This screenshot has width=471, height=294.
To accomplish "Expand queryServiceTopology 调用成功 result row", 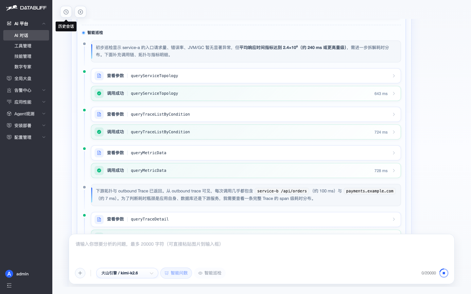I will 246,93.
